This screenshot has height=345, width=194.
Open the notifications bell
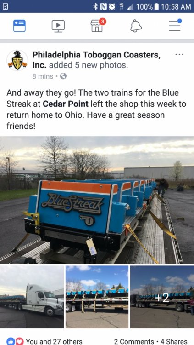(x=136, y=26)
